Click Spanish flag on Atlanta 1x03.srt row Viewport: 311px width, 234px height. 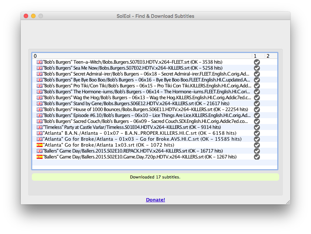pyautogui.click(x=40, y=145)
